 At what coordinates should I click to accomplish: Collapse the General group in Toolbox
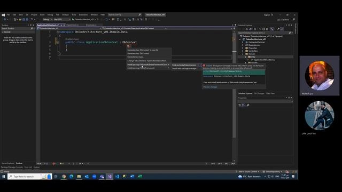(x=3, y=32)
